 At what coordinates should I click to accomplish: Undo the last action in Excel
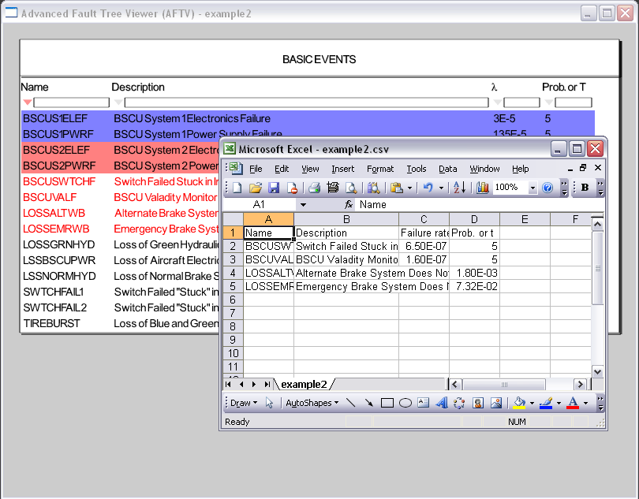tap(428, 188)
